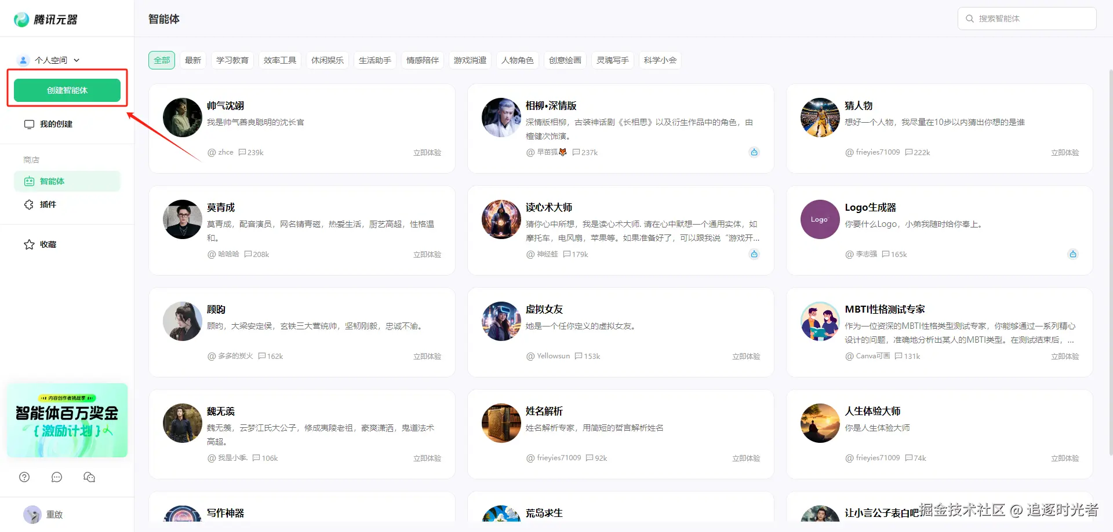Open the 智能体 store menu item
The height and width of the screenshot is (532, 1113).
click(x=67, y=181)
